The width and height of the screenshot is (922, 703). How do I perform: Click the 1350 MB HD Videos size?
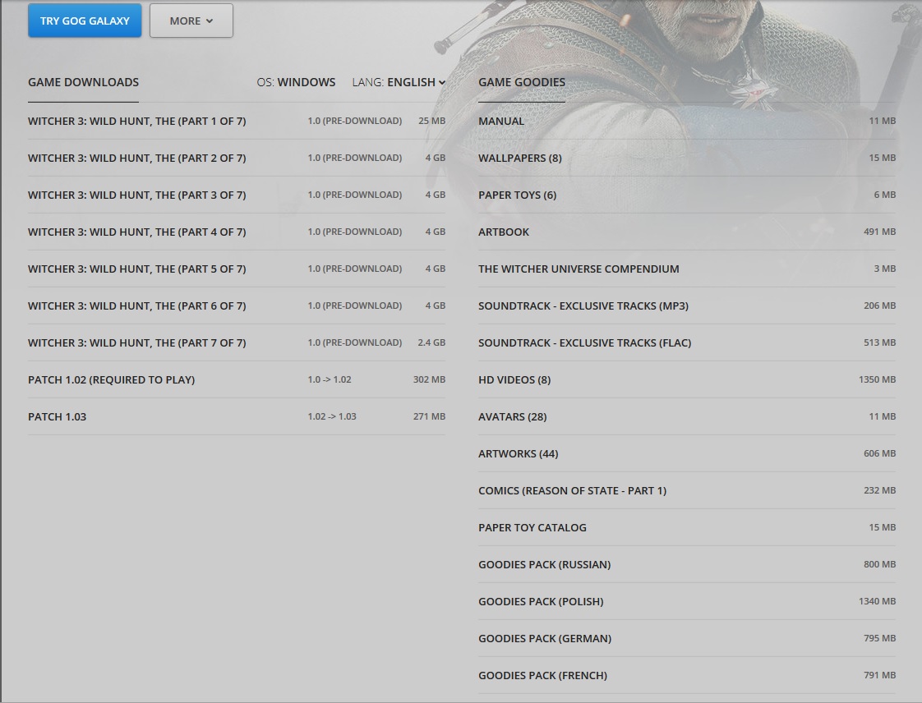pos(878,379)
